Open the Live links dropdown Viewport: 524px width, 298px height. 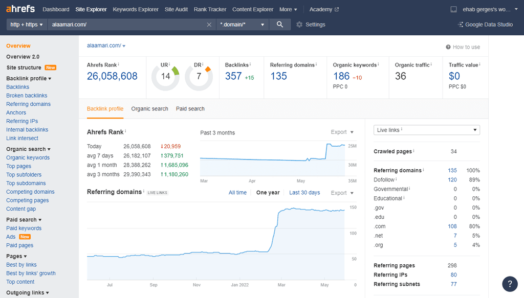coord(426,130)
